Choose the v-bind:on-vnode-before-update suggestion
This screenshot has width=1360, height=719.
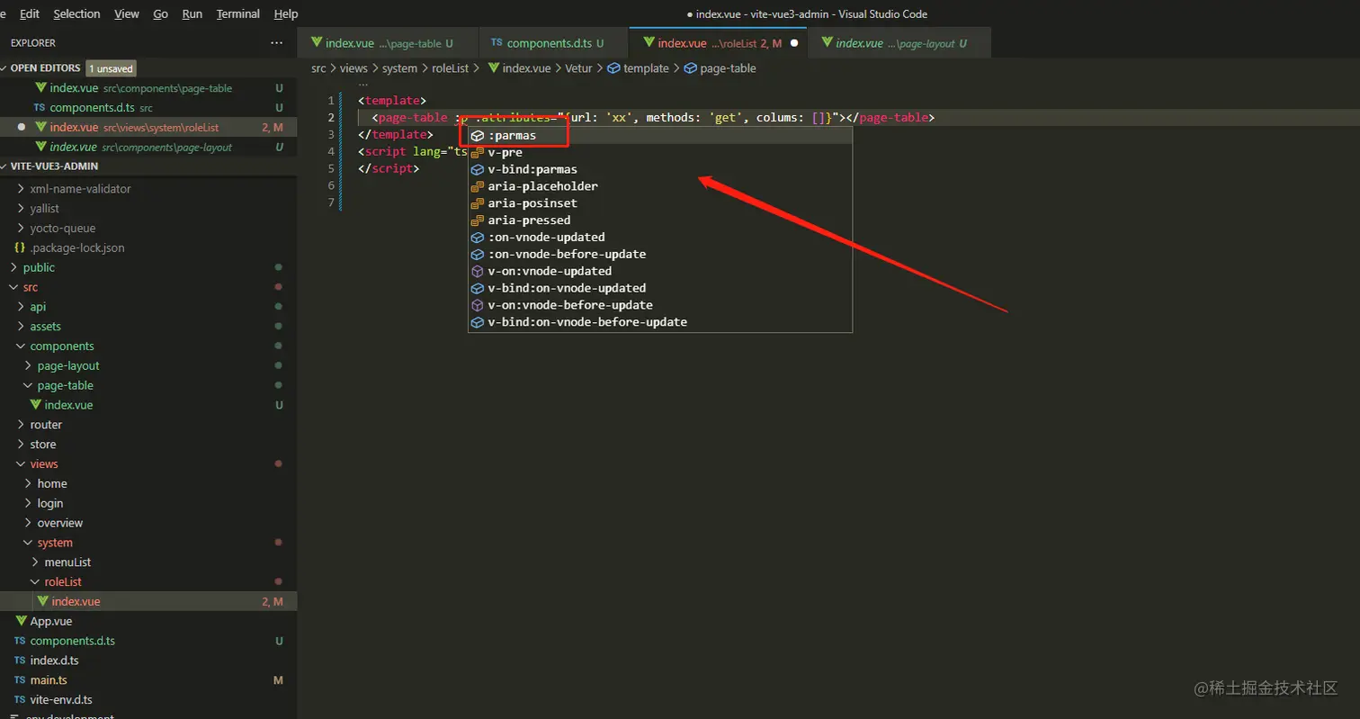[660, 322]
